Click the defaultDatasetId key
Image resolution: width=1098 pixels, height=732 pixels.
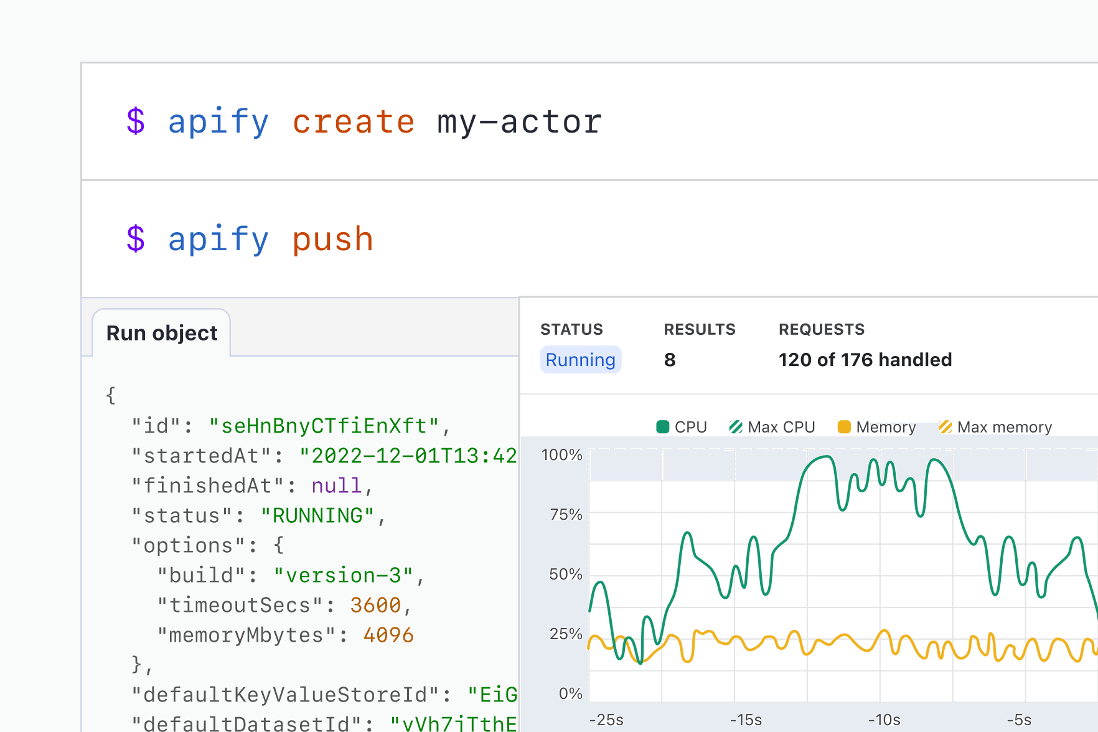(246, 724)
